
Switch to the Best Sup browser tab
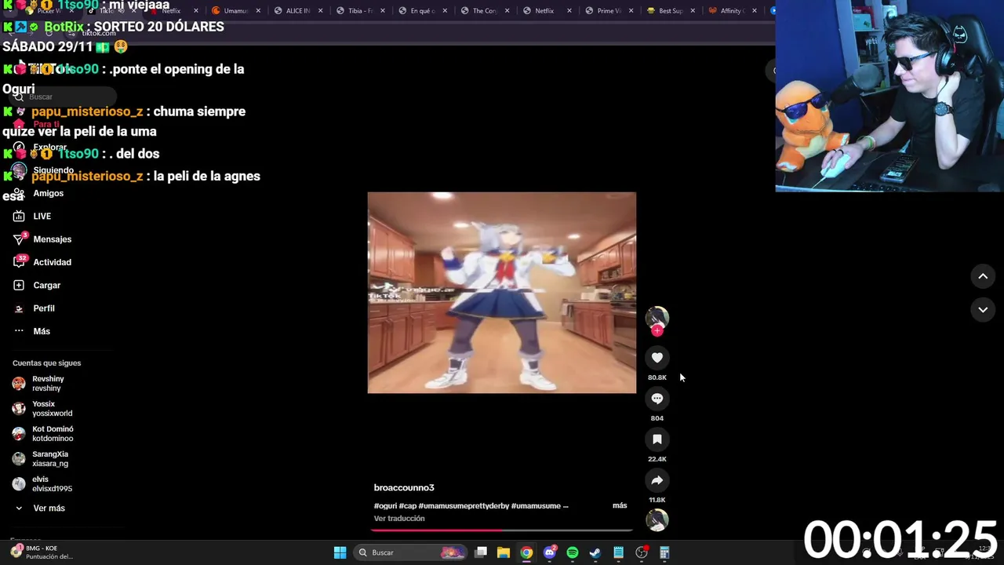pyautogui.click(x=671, y=11)
